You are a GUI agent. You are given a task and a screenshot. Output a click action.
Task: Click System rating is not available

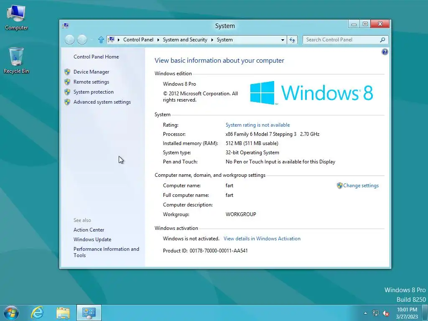pos(257,125)
